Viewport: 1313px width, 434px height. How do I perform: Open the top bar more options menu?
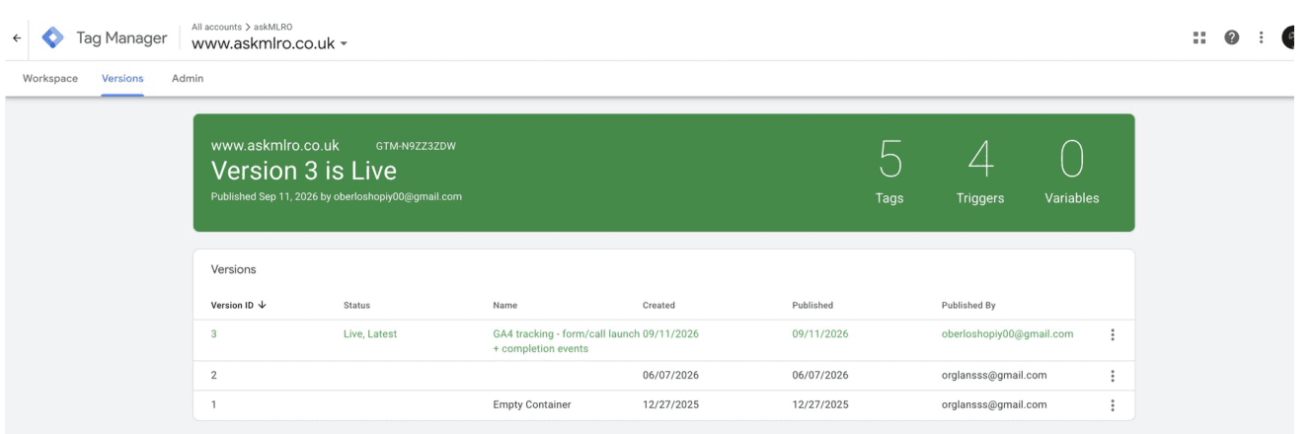(1261, 37)
